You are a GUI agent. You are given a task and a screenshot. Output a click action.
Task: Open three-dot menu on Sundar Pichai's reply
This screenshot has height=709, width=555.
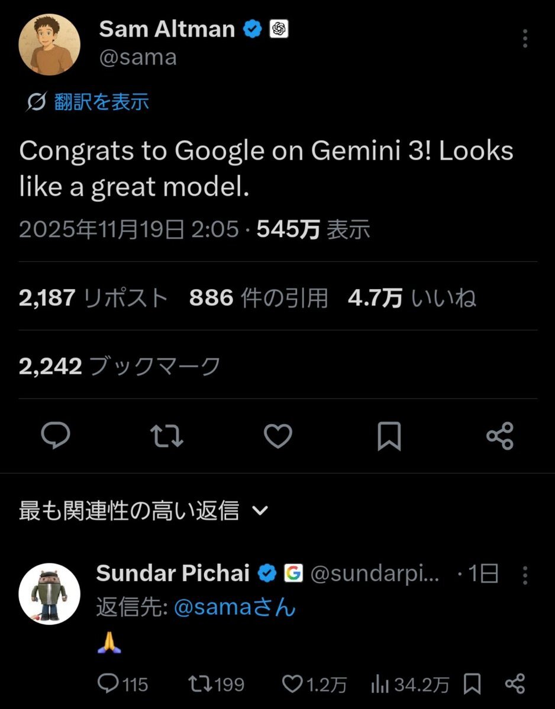click(525, 575)
